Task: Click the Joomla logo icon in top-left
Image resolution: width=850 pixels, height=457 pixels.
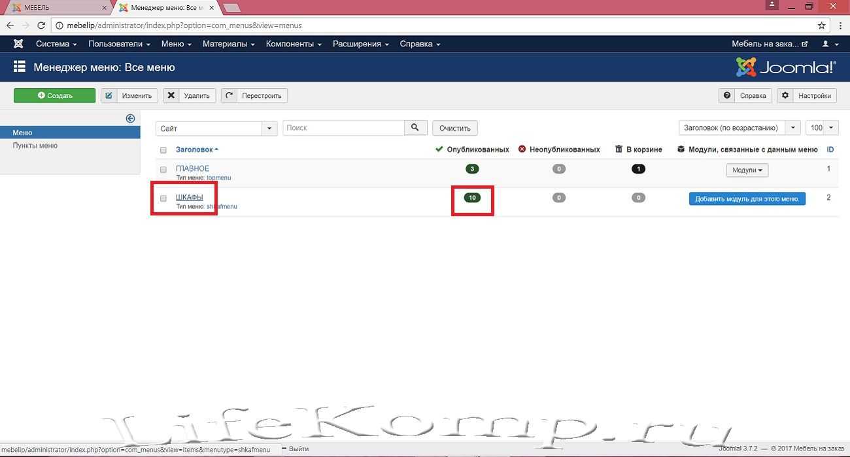Action: tap(18, 44)
